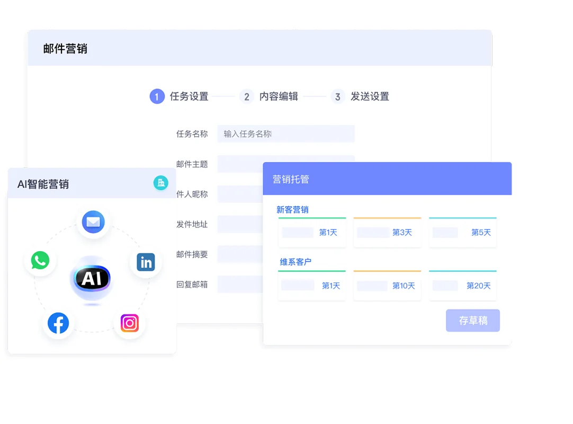
Task: Click the 存草稿 button
Action: pos(473,321)
